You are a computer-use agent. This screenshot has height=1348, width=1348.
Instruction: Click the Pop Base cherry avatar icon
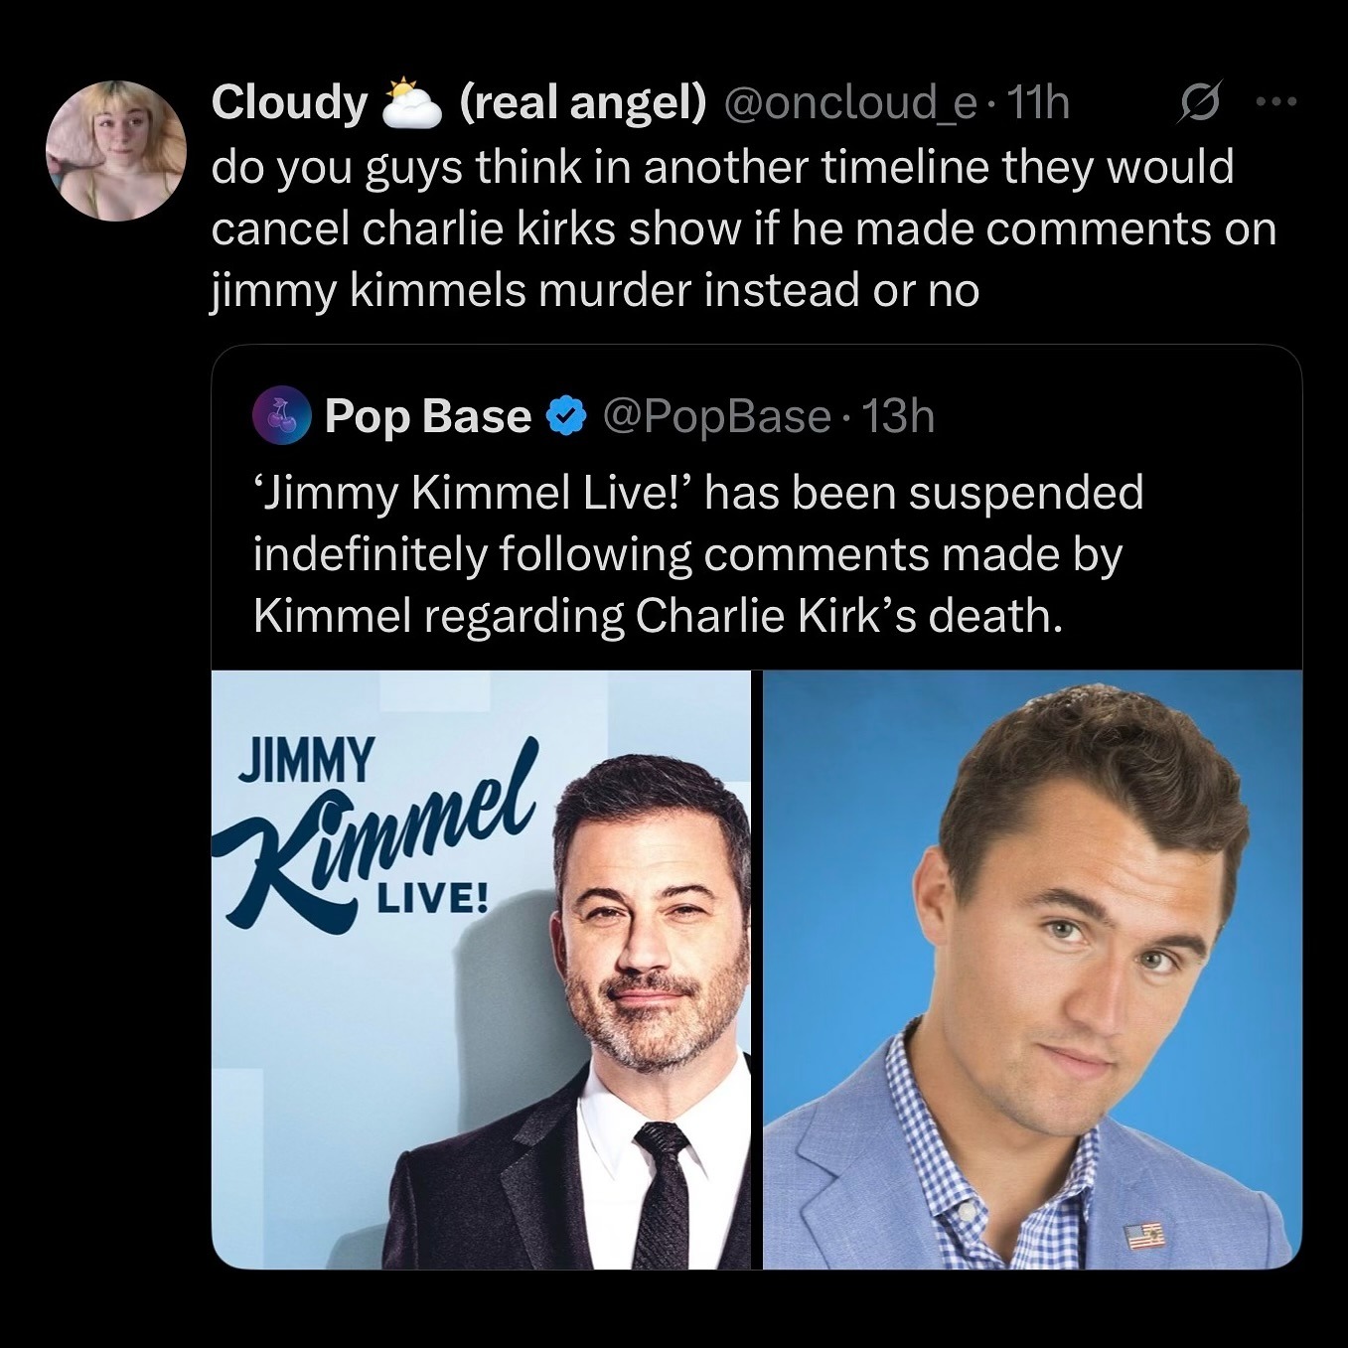(x=282, y=416)
